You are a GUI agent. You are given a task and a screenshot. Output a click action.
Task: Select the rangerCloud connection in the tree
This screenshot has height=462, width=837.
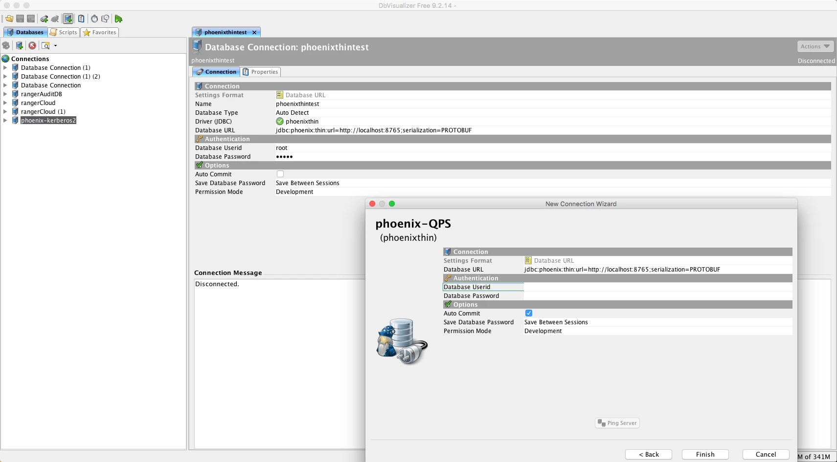click(x=38, y=103)
